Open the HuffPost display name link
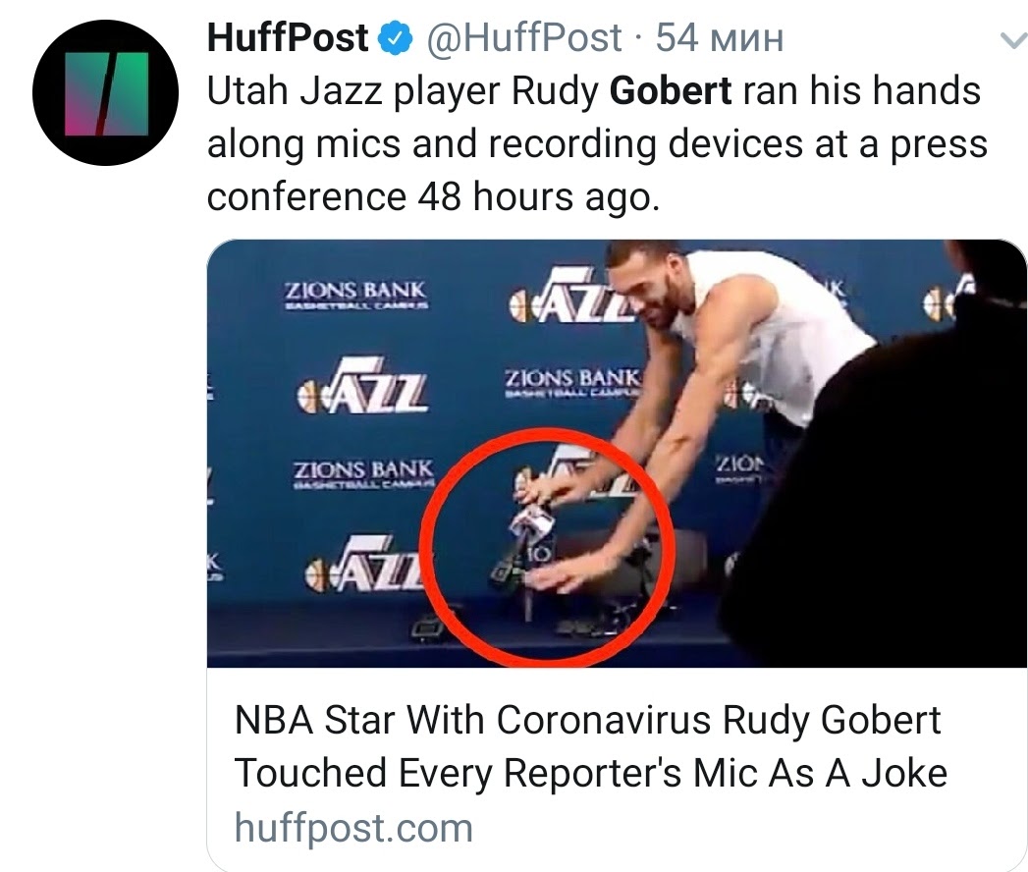The image size is (1028, 872). click(x=289, y=38)
